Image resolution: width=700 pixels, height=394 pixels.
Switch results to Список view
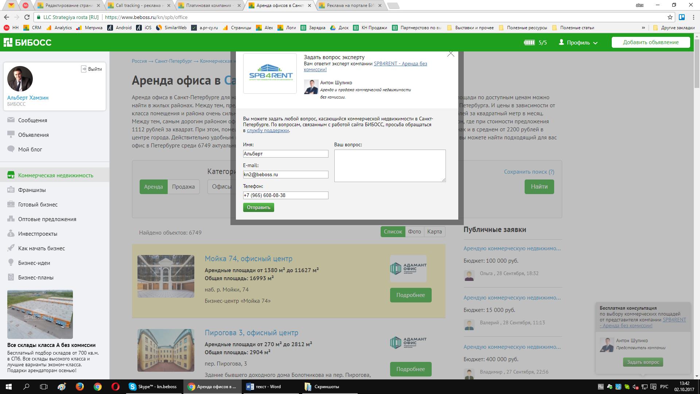click(x=393, y=232)
